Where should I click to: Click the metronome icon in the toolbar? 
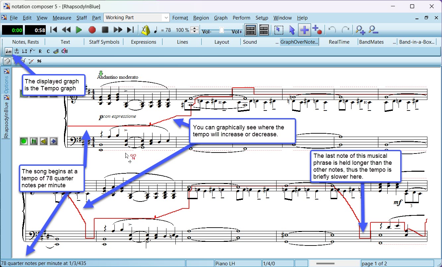[146, 30]
